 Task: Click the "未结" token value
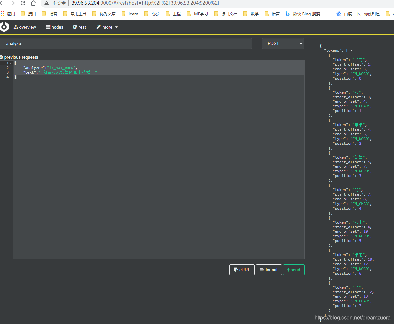358,125
